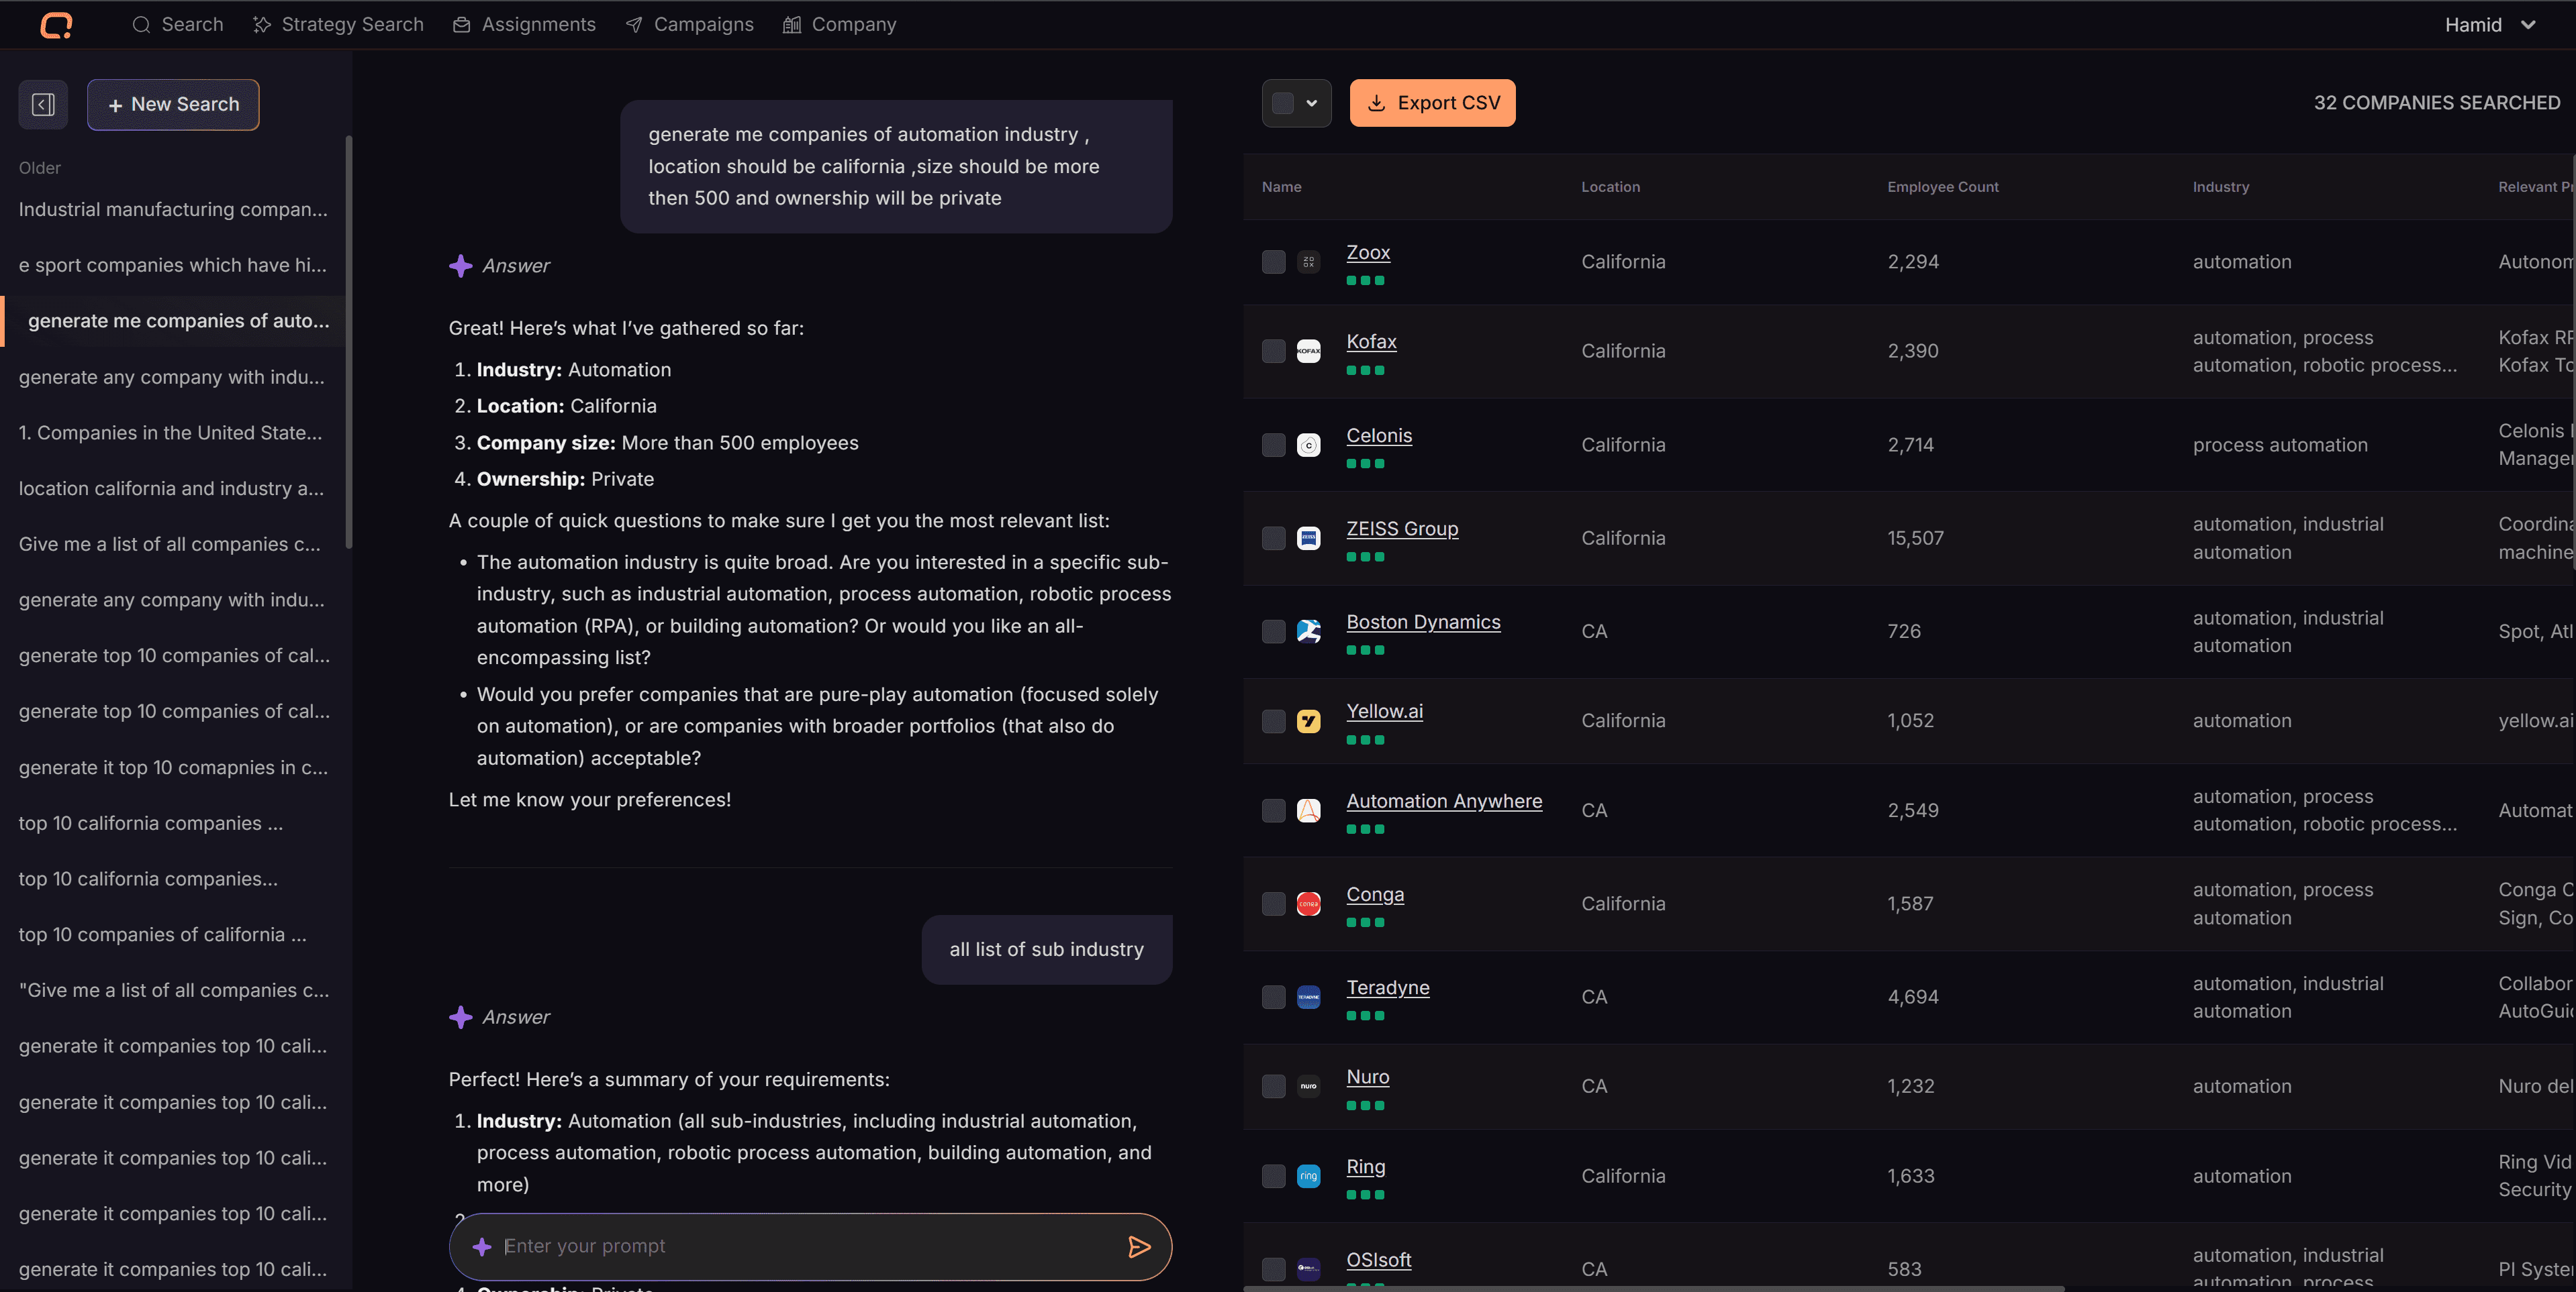The image size is (2576, 1292).
Task: Open the Campaigns section in top navigation
Action: pyautogui.click(x=689, y=24)
